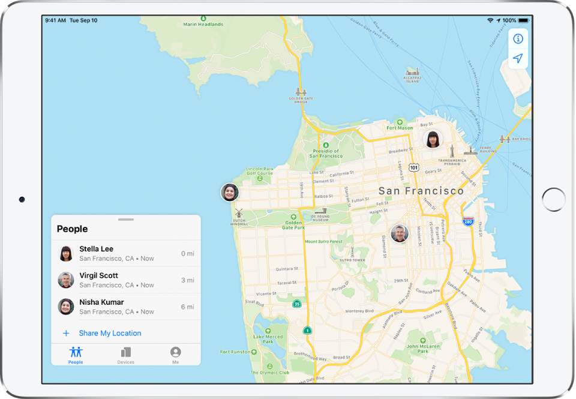Tap the Transamerica Pyramid landmark icon
576x399 pixels.
[x=452, y=151]
